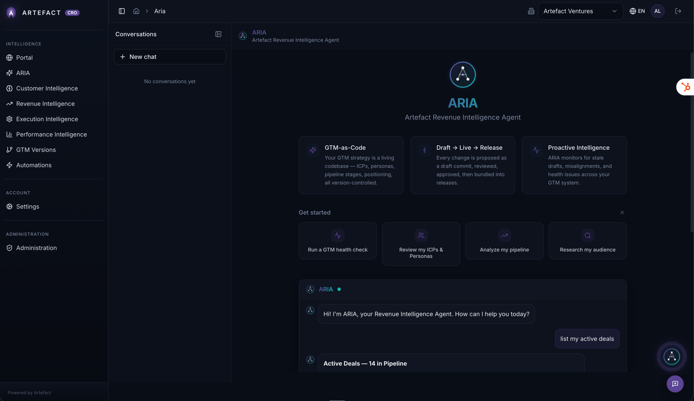Toggle the sidebar with the panel icon
The width and height of the screenshot is (694, 401).
[x=121, y=11]
